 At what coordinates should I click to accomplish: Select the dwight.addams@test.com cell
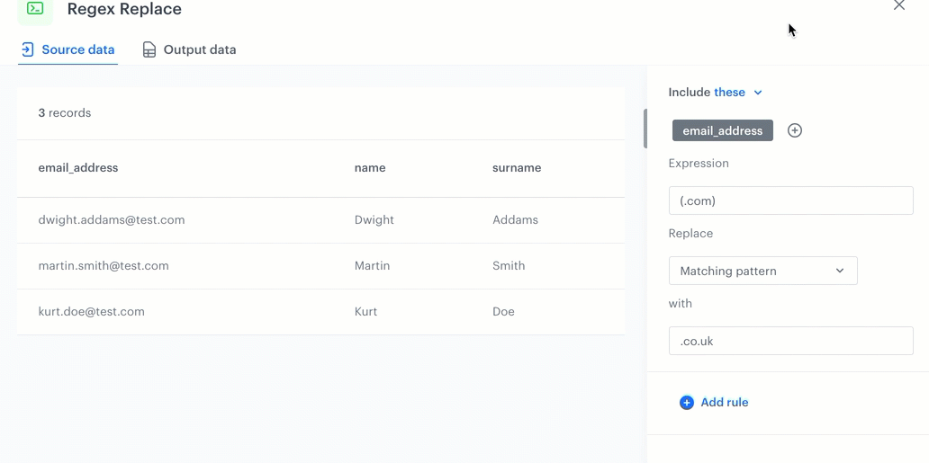tap(112, 219)
